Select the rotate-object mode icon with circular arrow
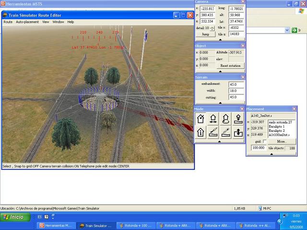 (x=225, y=119)
